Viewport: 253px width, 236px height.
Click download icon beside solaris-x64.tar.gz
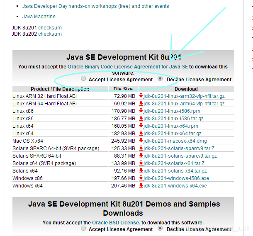[141, 170]
